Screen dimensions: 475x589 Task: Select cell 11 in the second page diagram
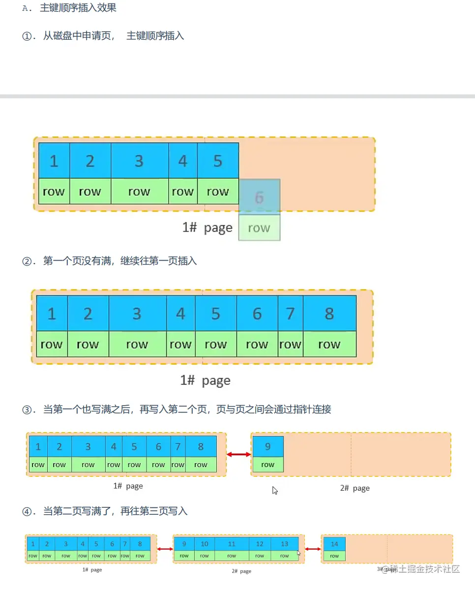232,544
